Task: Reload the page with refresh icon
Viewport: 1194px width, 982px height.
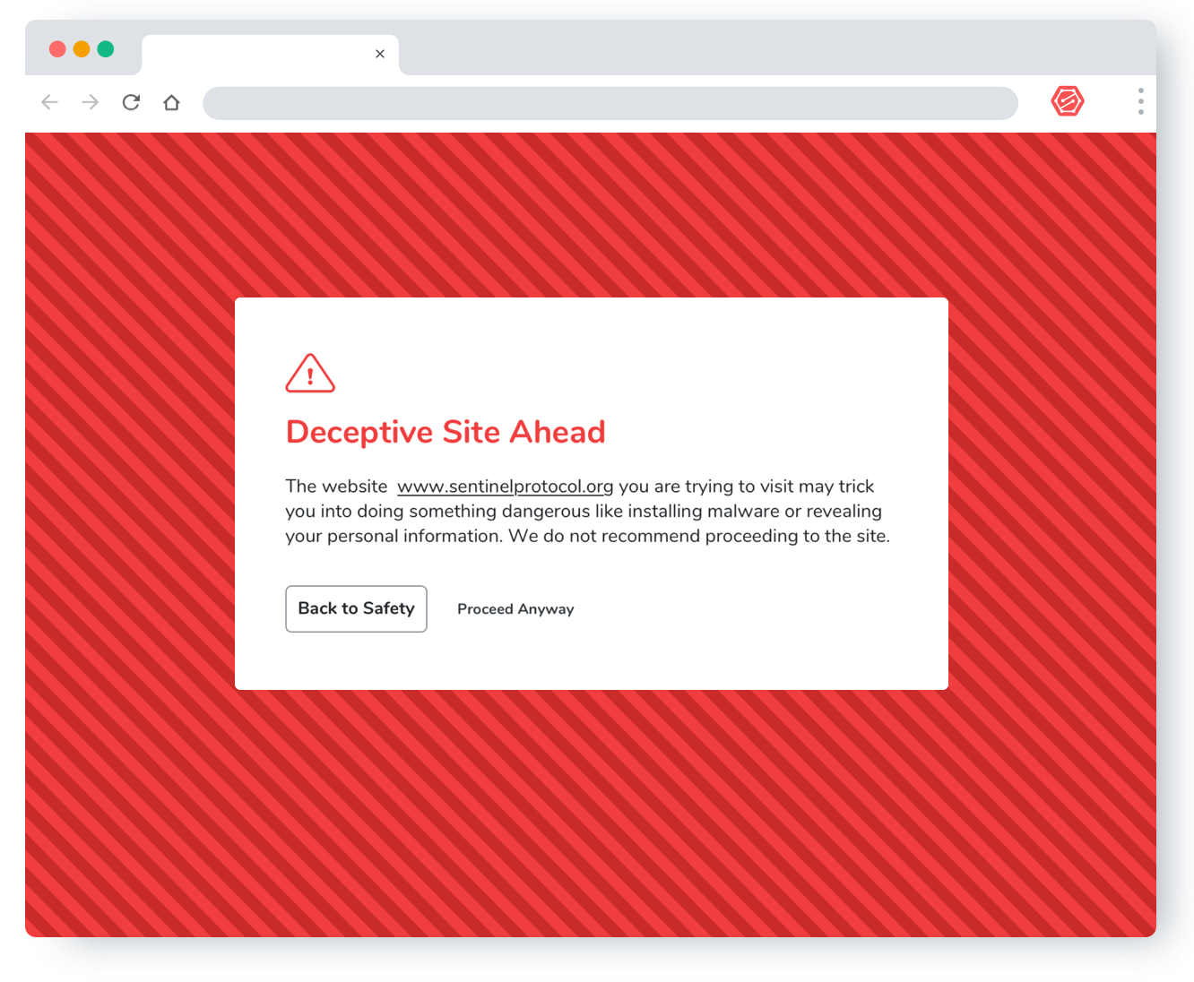Action: (131, 102)
